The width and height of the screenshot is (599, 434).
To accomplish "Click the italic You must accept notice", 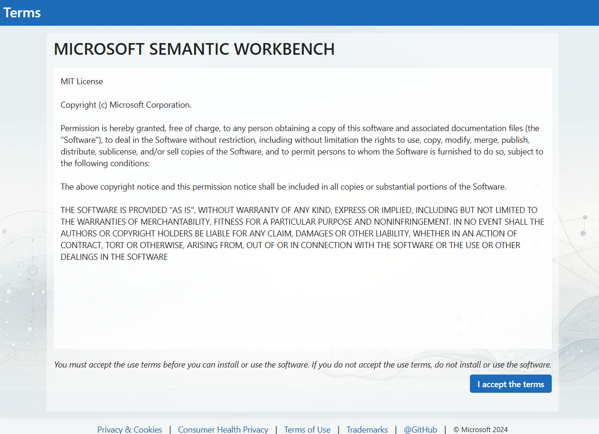I will tap(303, 365).
